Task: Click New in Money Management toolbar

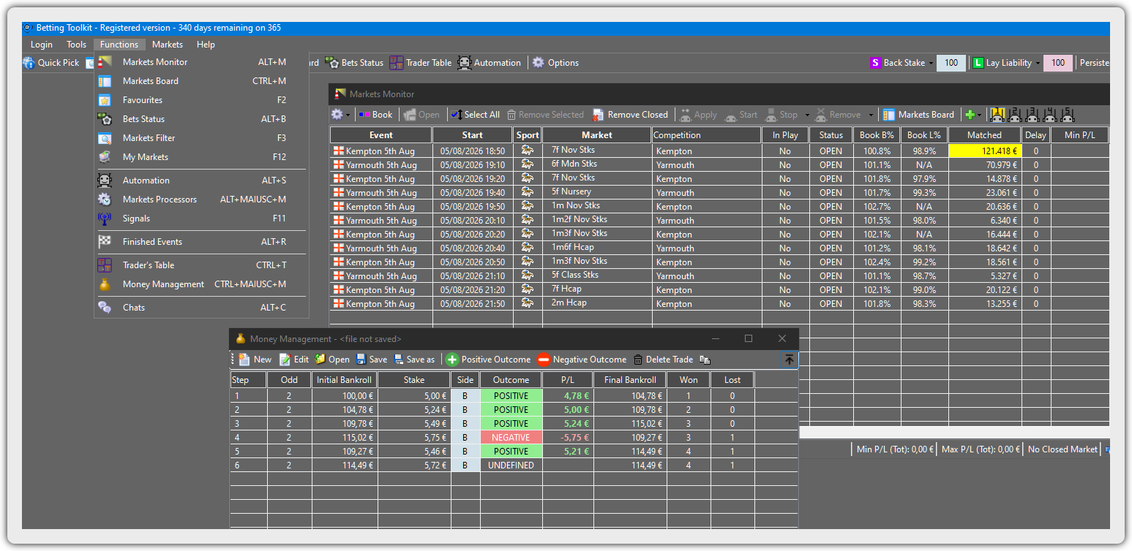Action: click(255, 360)
